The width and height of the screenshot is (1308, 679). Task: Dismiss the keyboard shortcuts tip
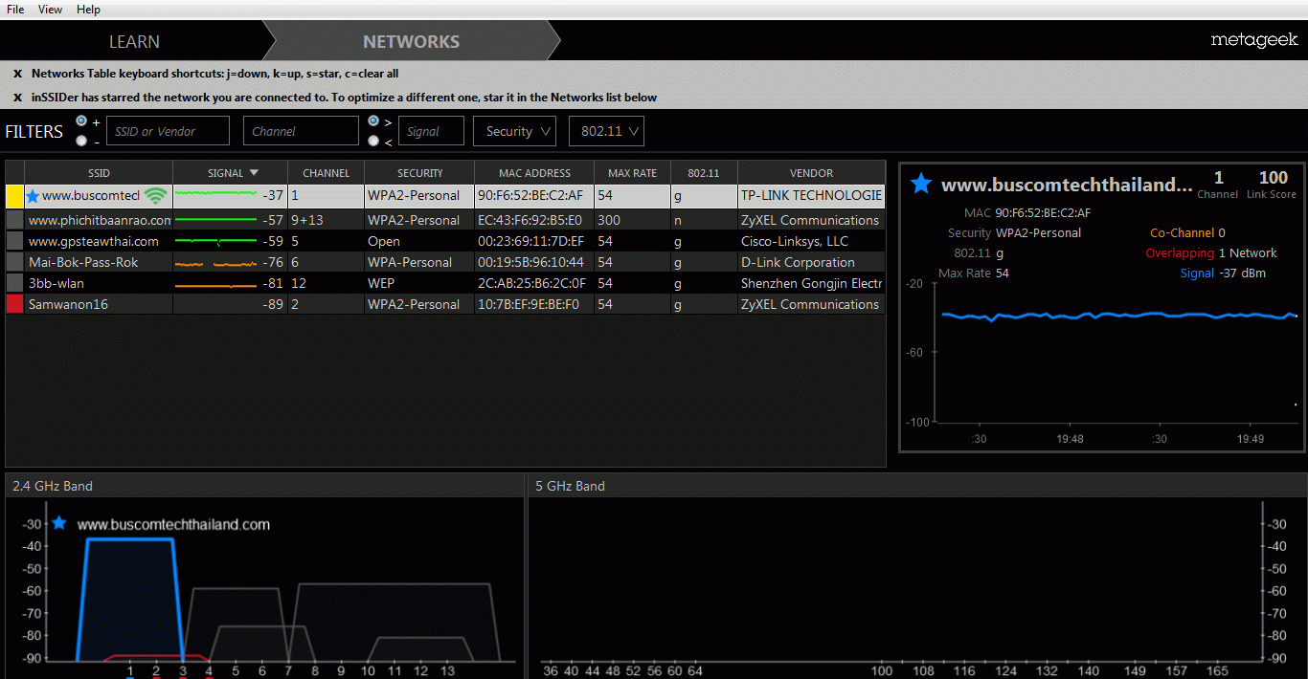pos(17,74)
